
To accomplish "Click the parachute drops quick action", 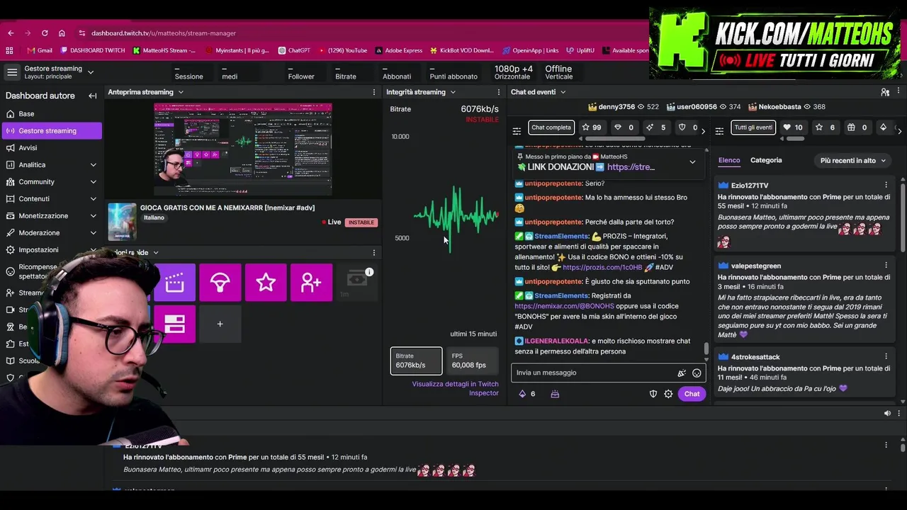I will click(220, 282).
